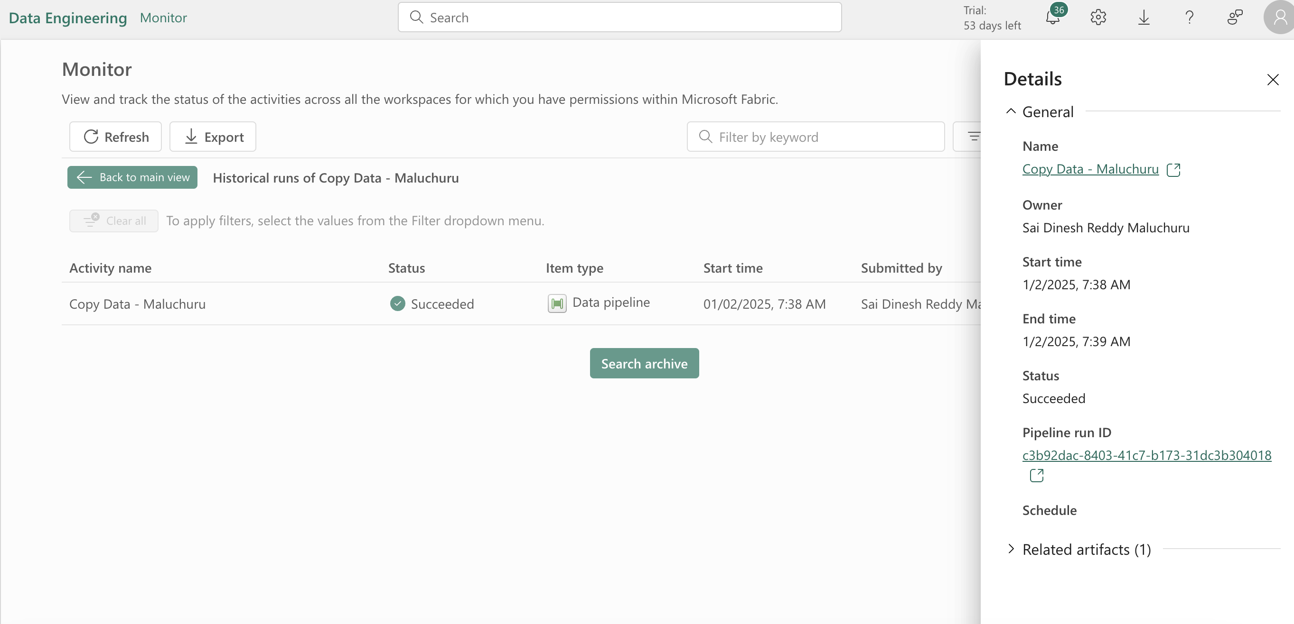Image resolution: width=1294 pixels, height=624 pixels.
Task: Click the Data pipeline item type icon
Action: click(557, 303)
